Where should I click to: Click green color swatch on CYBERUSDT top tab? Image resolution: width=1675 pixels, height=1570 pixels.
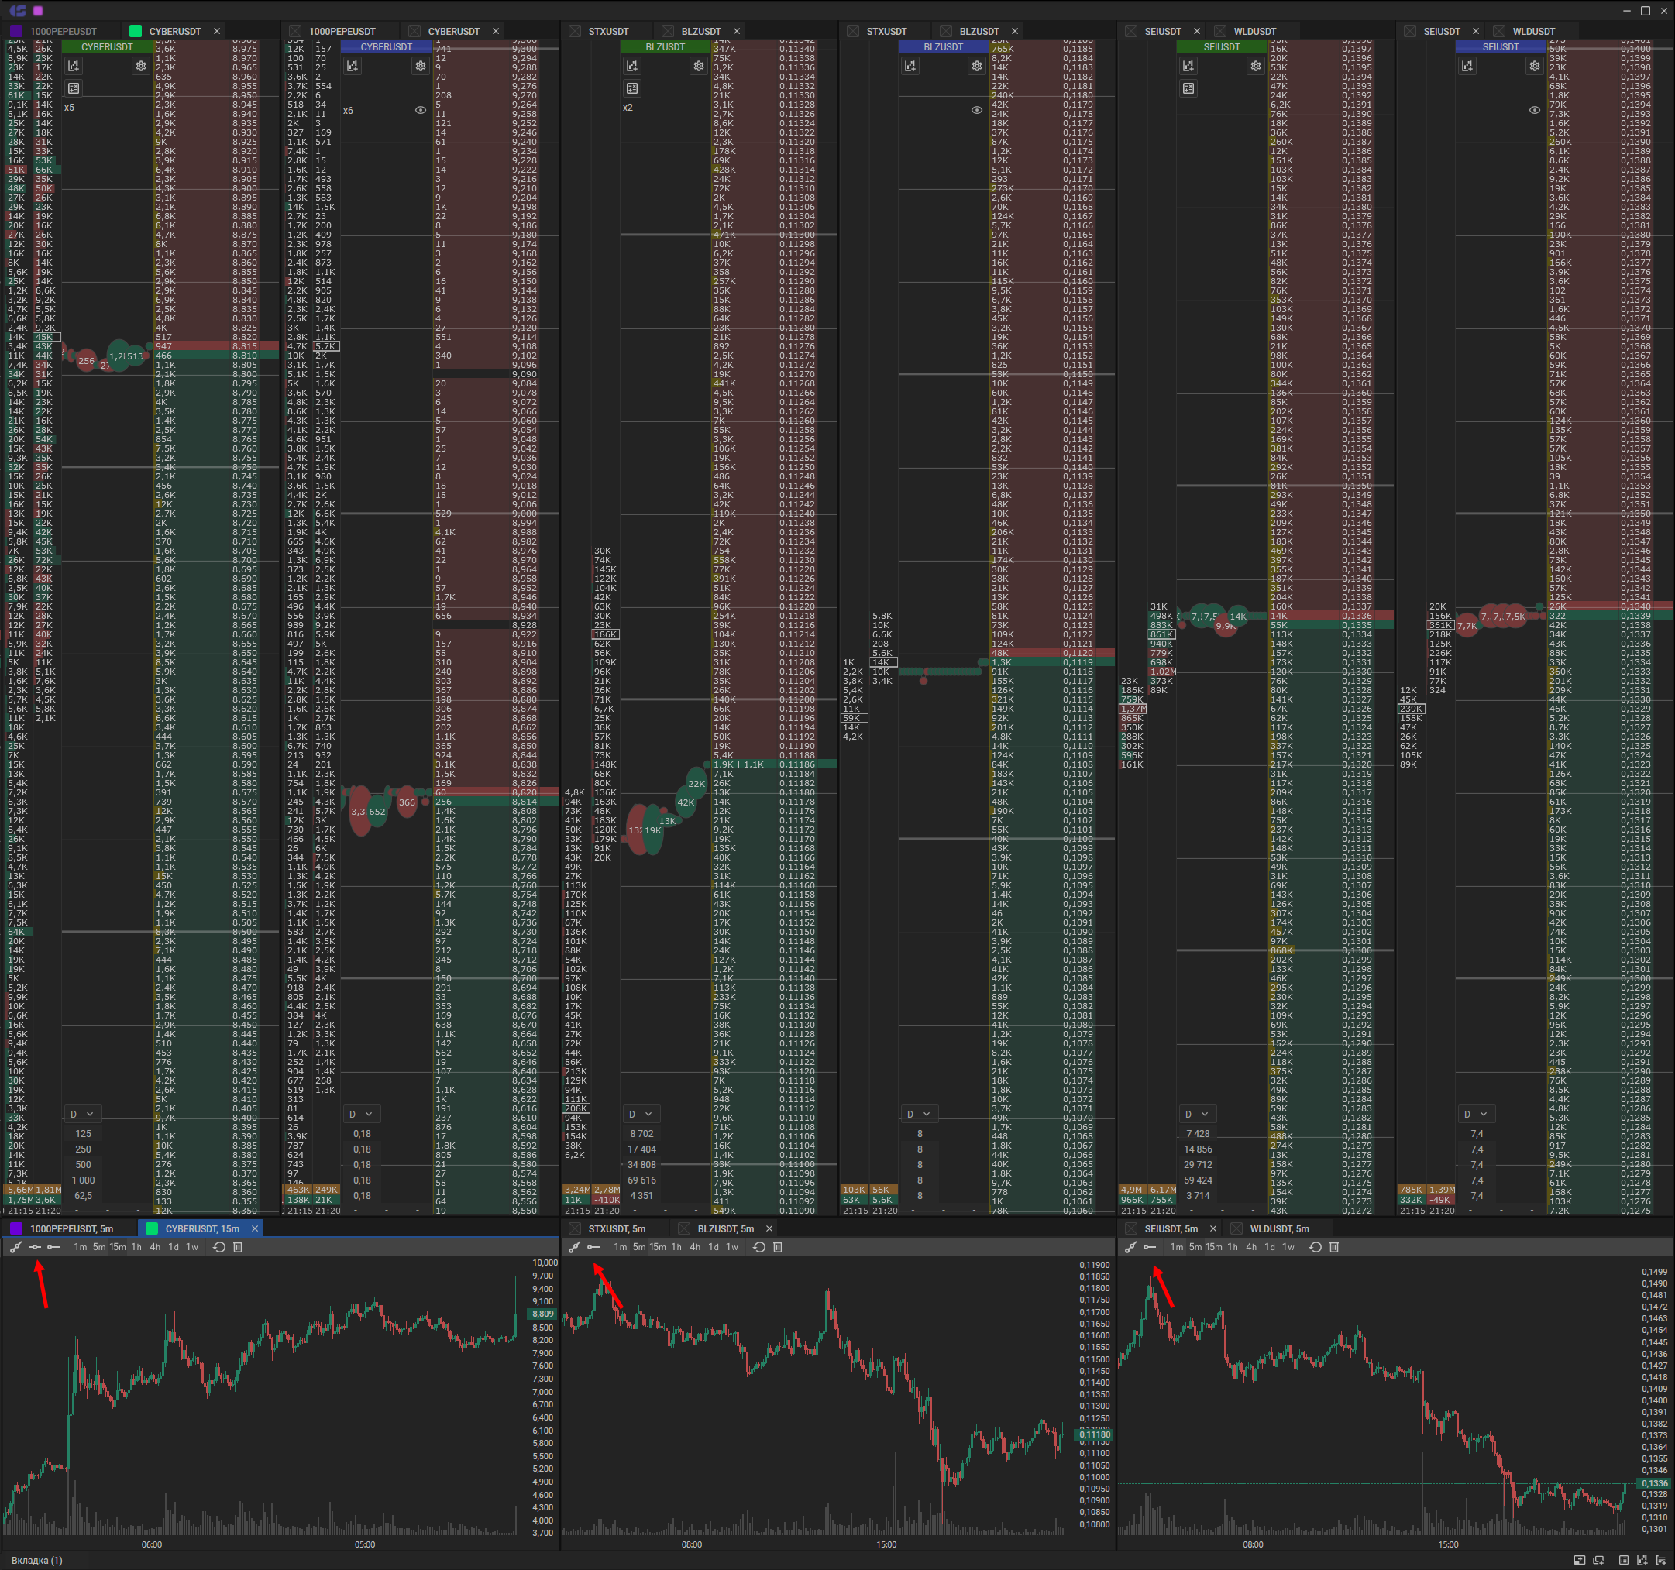point(135,31)
